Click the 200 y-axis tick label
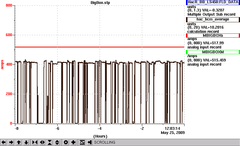 (9, 94)
